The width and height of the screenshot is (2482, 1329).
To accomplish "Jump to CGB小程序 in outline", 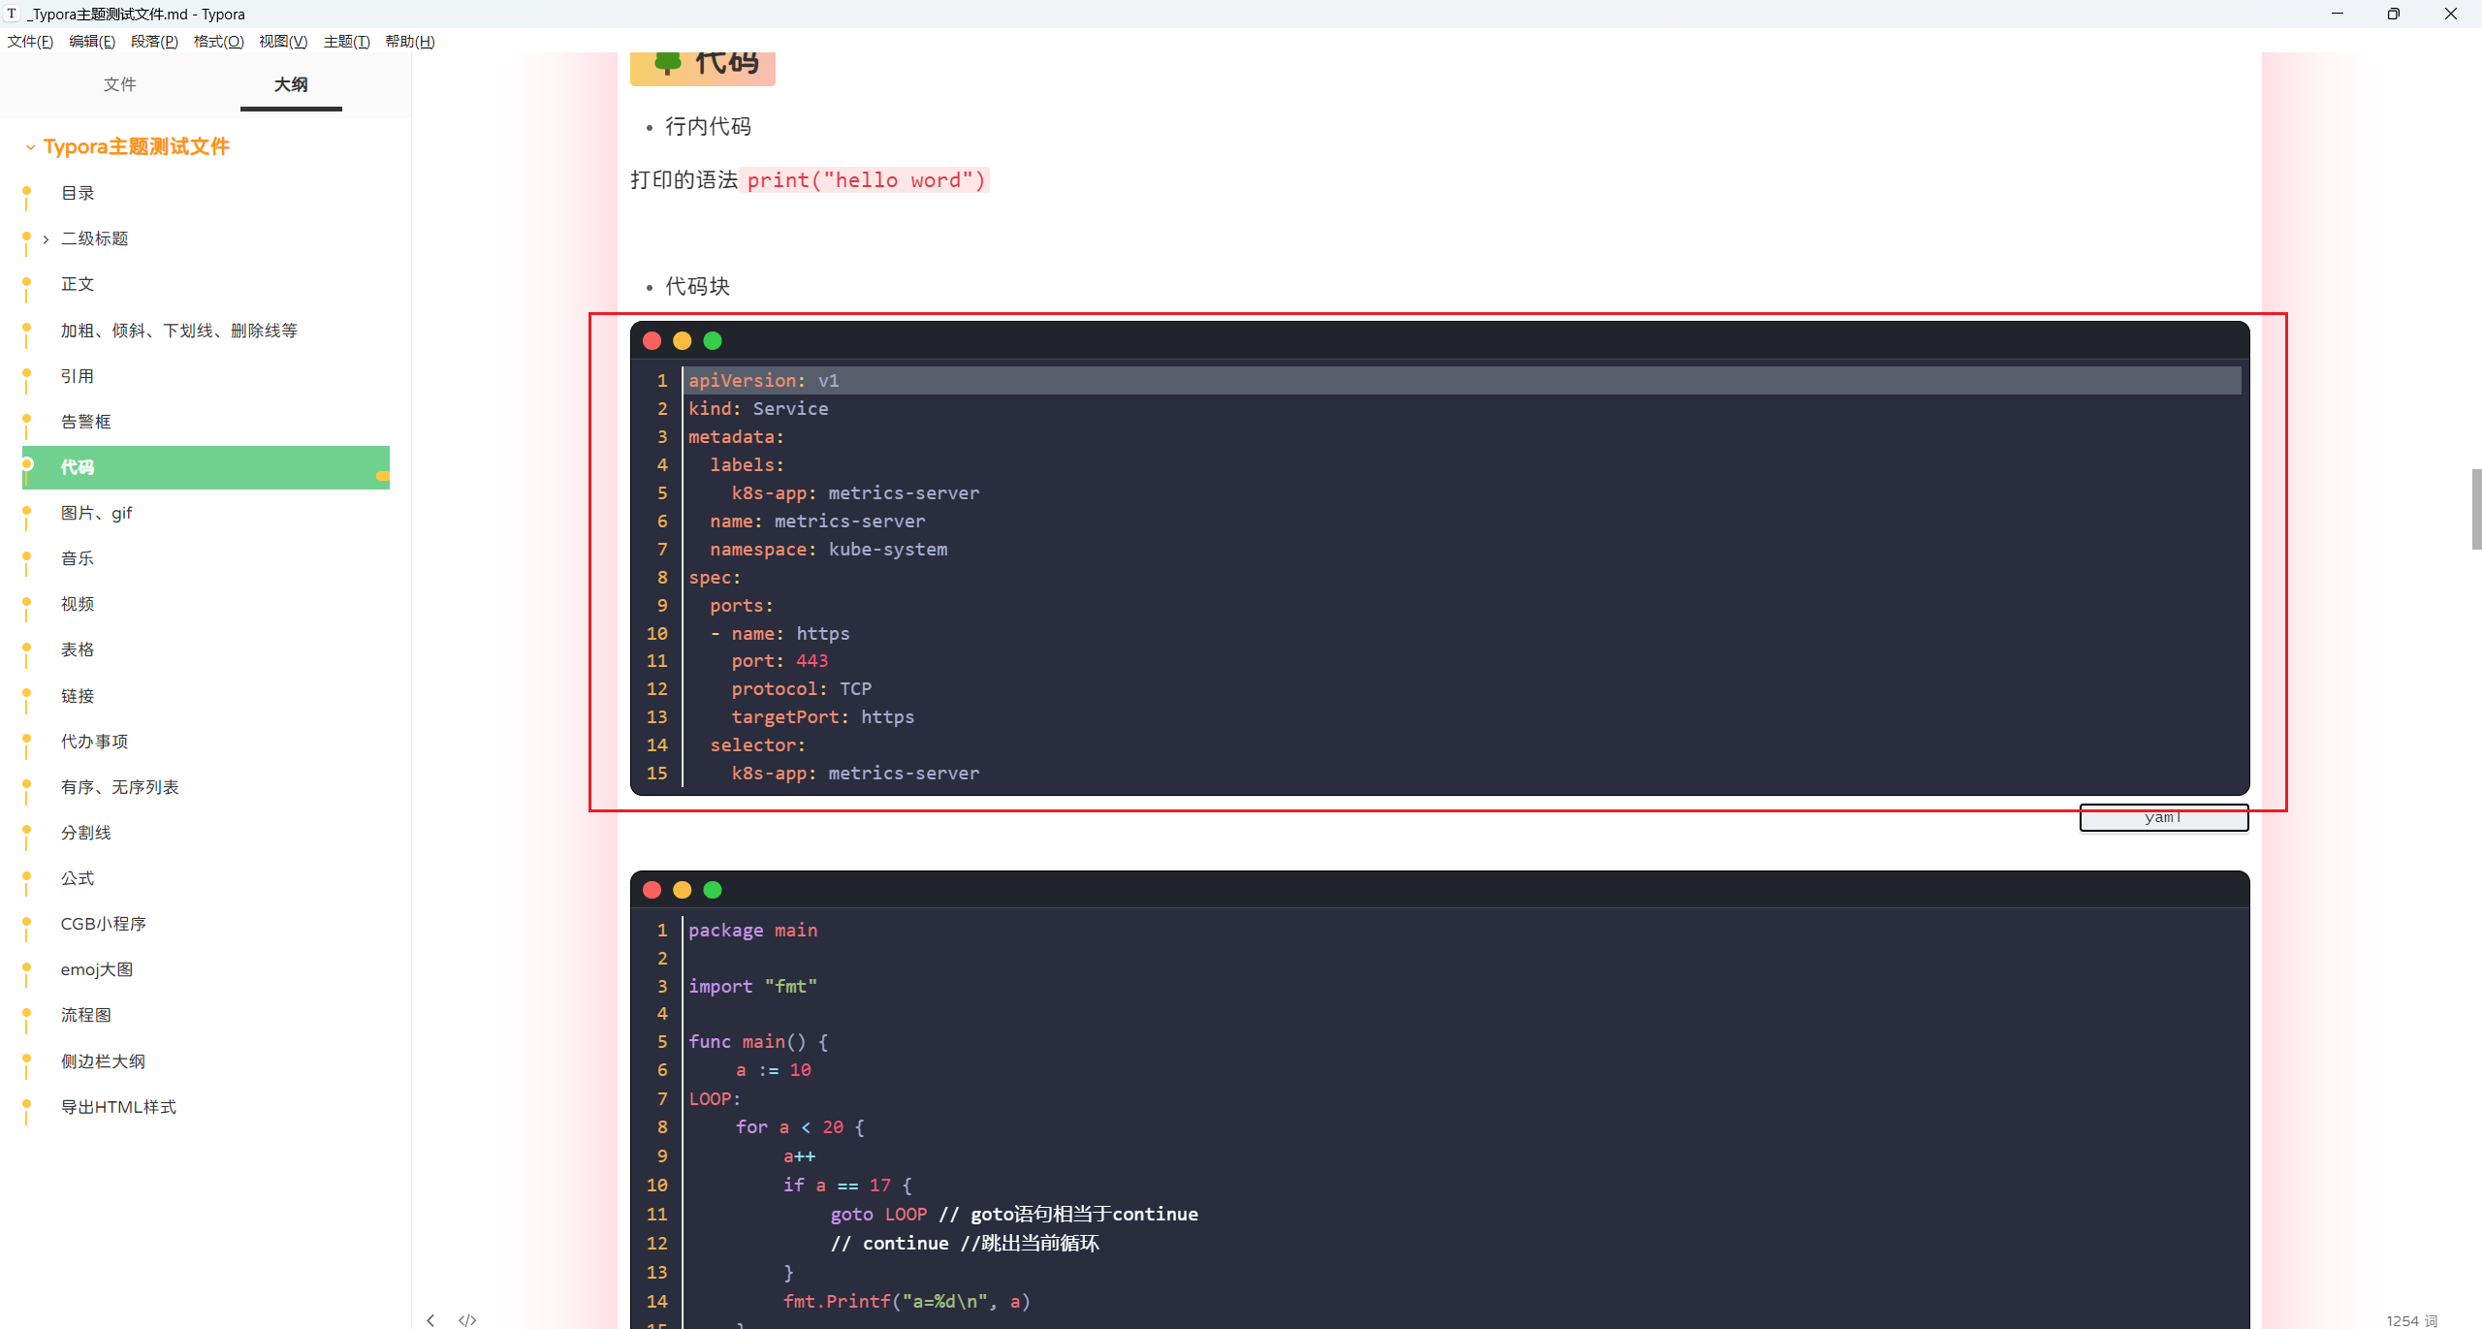I will pos(104,924).
